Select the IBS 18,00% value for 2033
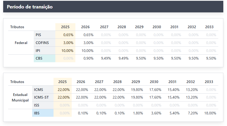The height and width of the screenshot is (126, 227). 211,113
